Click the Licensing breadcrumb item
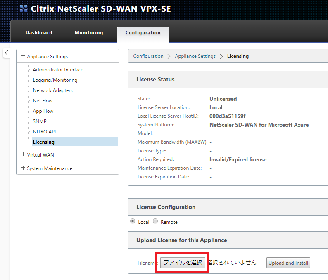Viewport: 328px width, 280px height. click(x=238, y=56)
